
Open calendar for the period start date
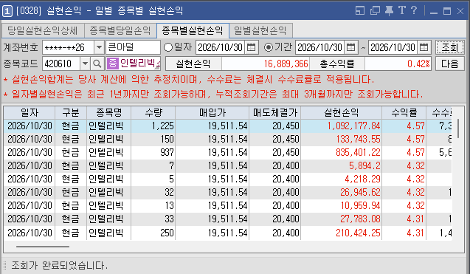pyautogui.click(x=350, y=47)
